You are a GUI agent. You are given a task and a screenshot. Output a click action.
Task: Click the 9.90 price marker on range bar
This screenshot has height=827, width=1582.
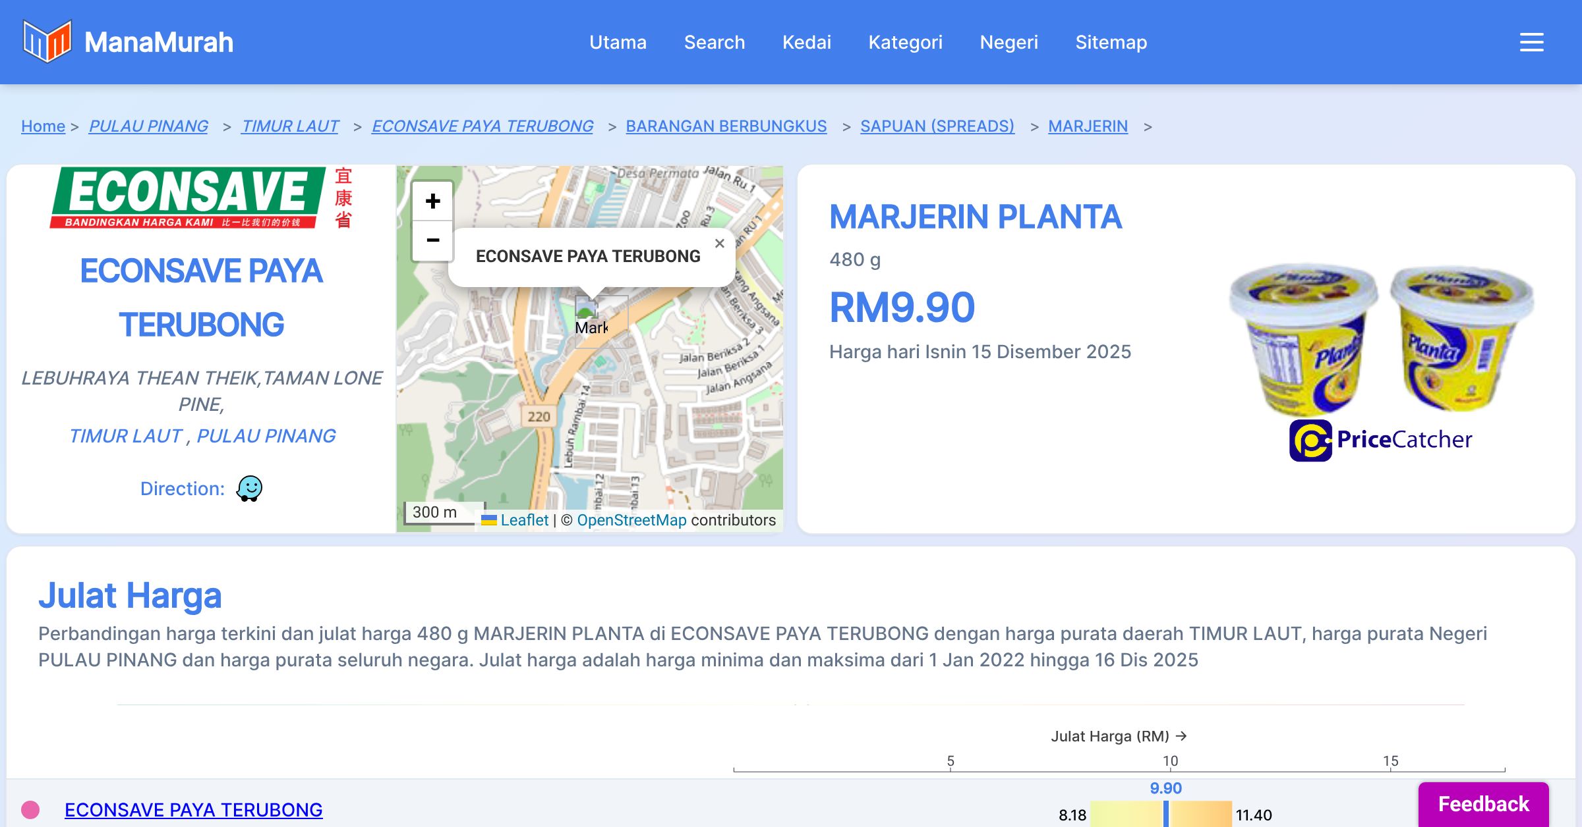(x=1165, y=814)
